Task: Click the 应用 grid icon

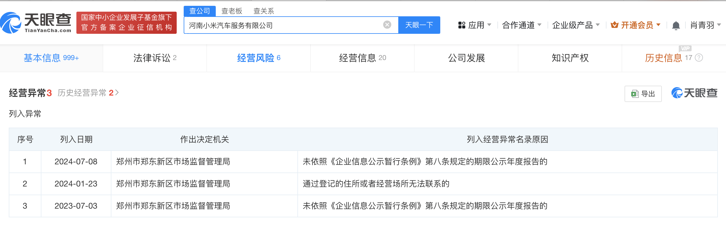Action: click(x=462, y=25)
